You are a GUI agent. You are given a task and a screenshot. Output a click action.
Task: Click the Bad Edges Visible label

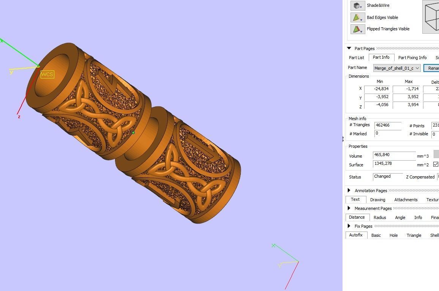pos(382,17)
